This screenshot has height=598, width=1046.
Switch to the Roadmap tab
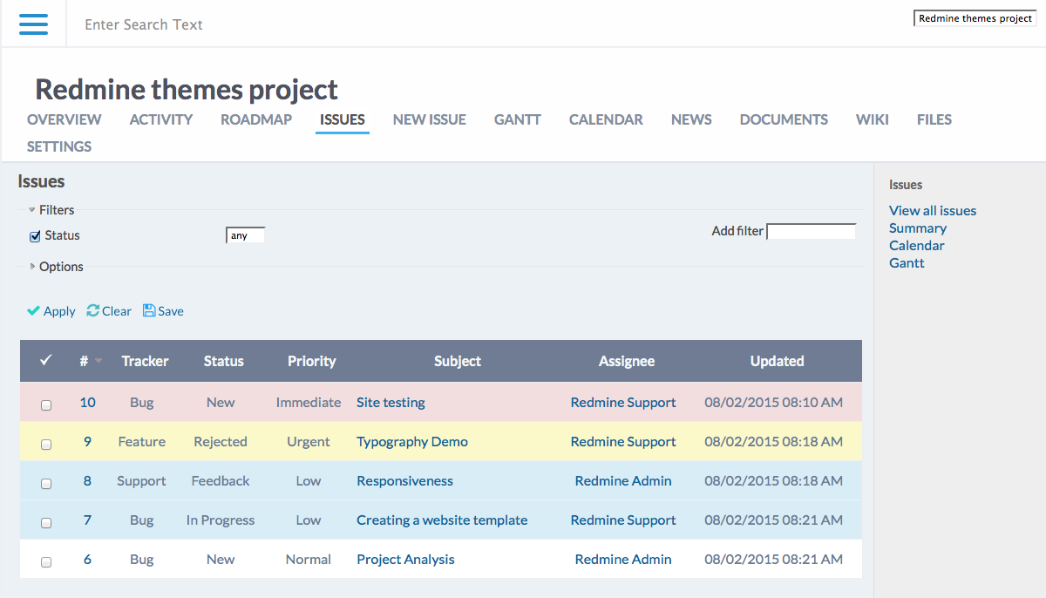[x=255, y=119]
